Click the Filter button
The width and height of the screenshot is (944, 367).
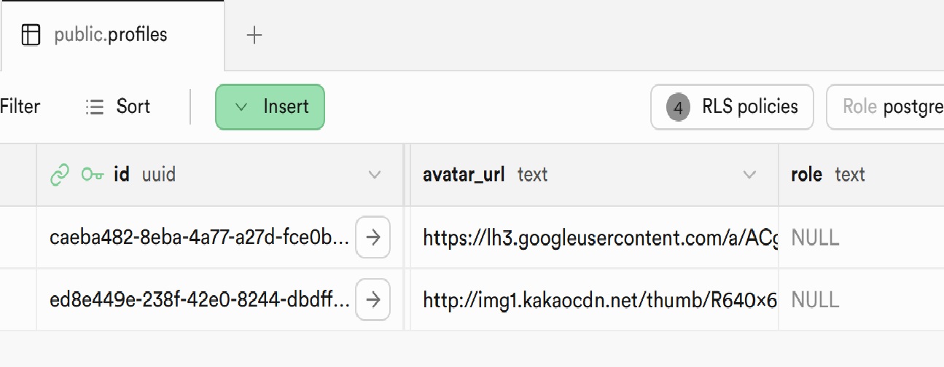click(20, 107)
